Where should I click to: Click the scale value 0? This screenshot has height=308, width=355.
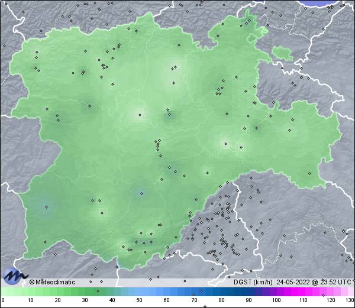pyautogui.click(x=3, y=300)
